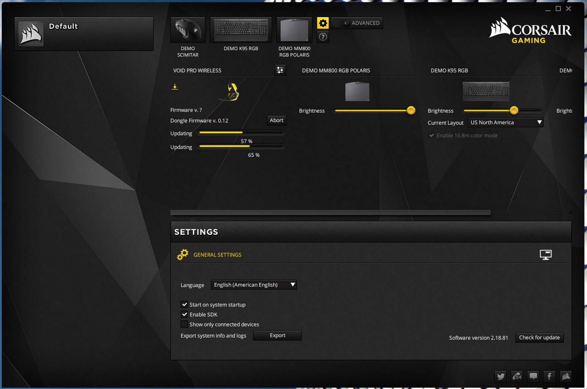Click the 57 % updating progress bar
This screenshot has width=587, height=389.
tap(241, 133)
